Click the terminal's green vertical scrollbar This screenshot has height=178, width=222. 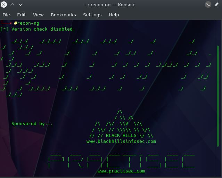pos(218,96)
